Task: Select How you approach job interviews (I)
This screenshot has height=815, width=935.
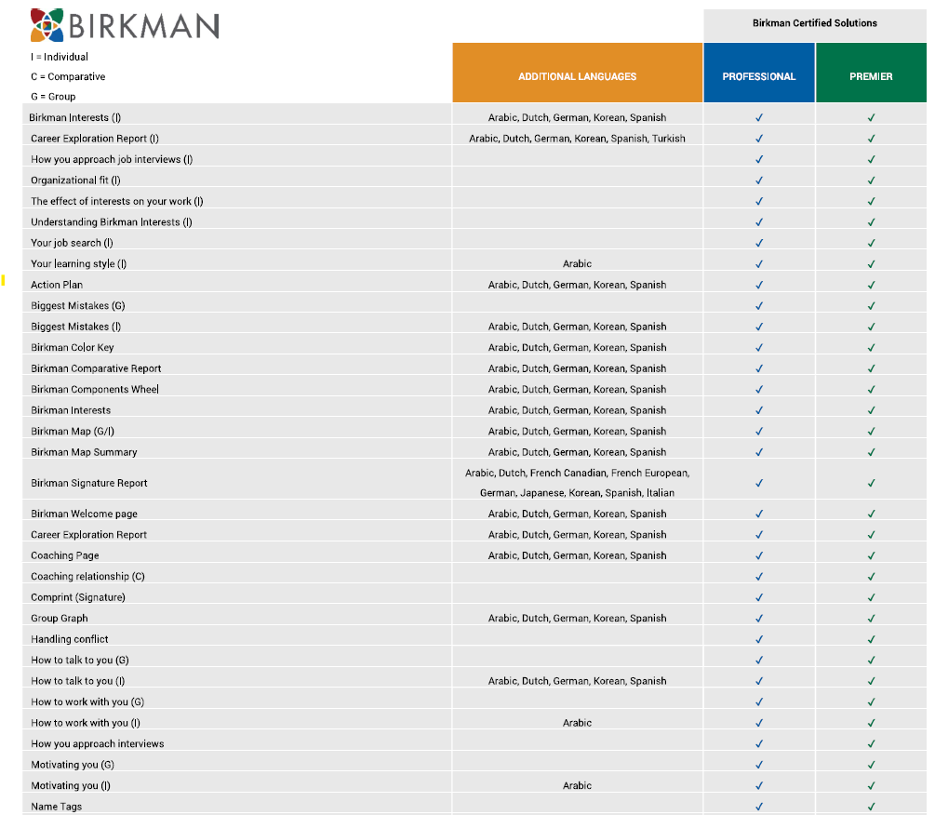Action: click(x=112, y=159)
